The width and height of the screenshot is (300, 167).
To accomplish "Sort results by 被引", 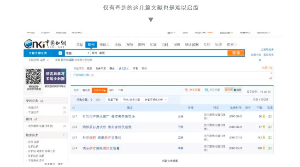I will point(112,90).
